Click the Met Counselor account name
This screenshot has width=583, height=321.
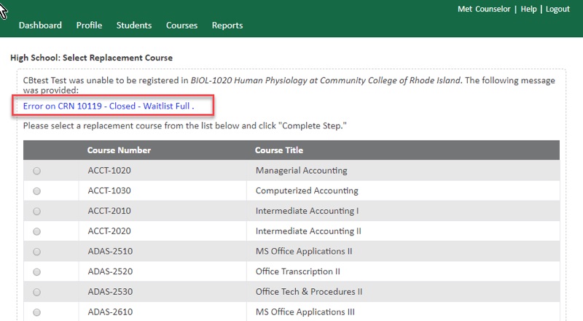coord(484,9)
